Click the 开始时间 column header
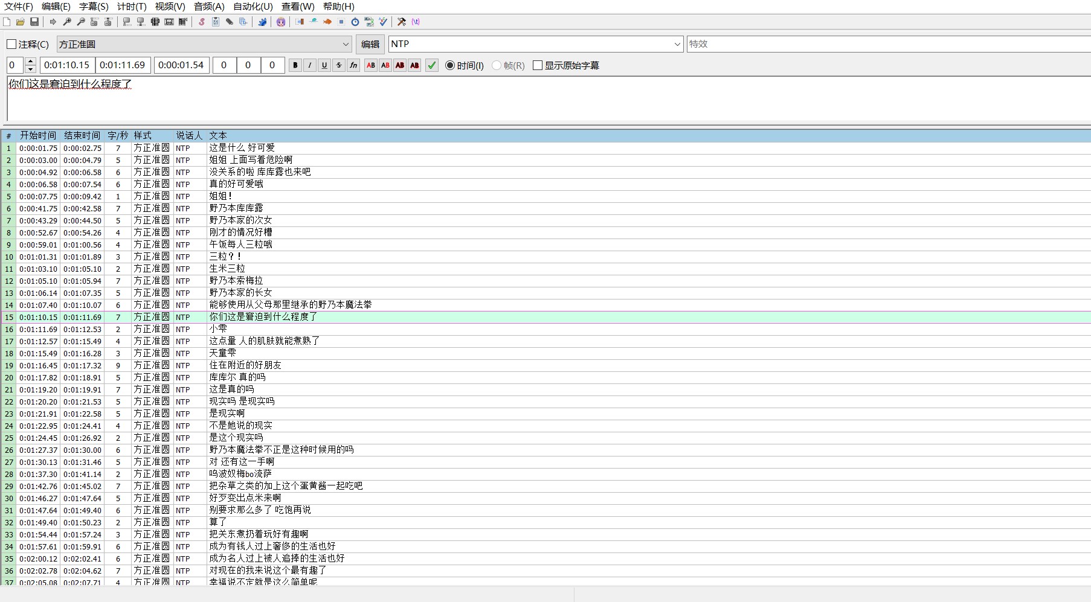Screen dimensions: 1091x602 coord(38,135)
